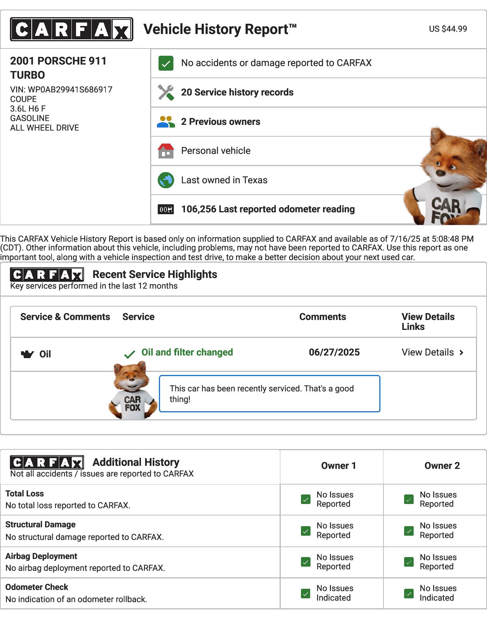
Task: Click the CARFAX logo beside Recent Service Highlights
Action: click(47, 275)
